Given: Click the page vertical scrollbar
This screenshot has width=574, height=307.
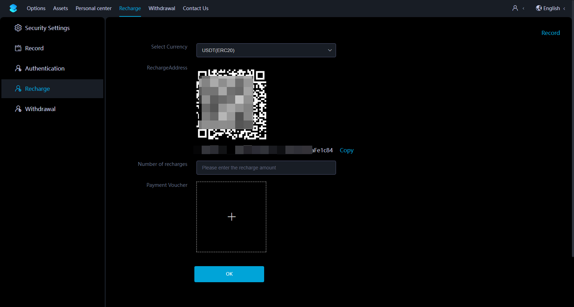Looking at the screenshot, I should (573, 129).
